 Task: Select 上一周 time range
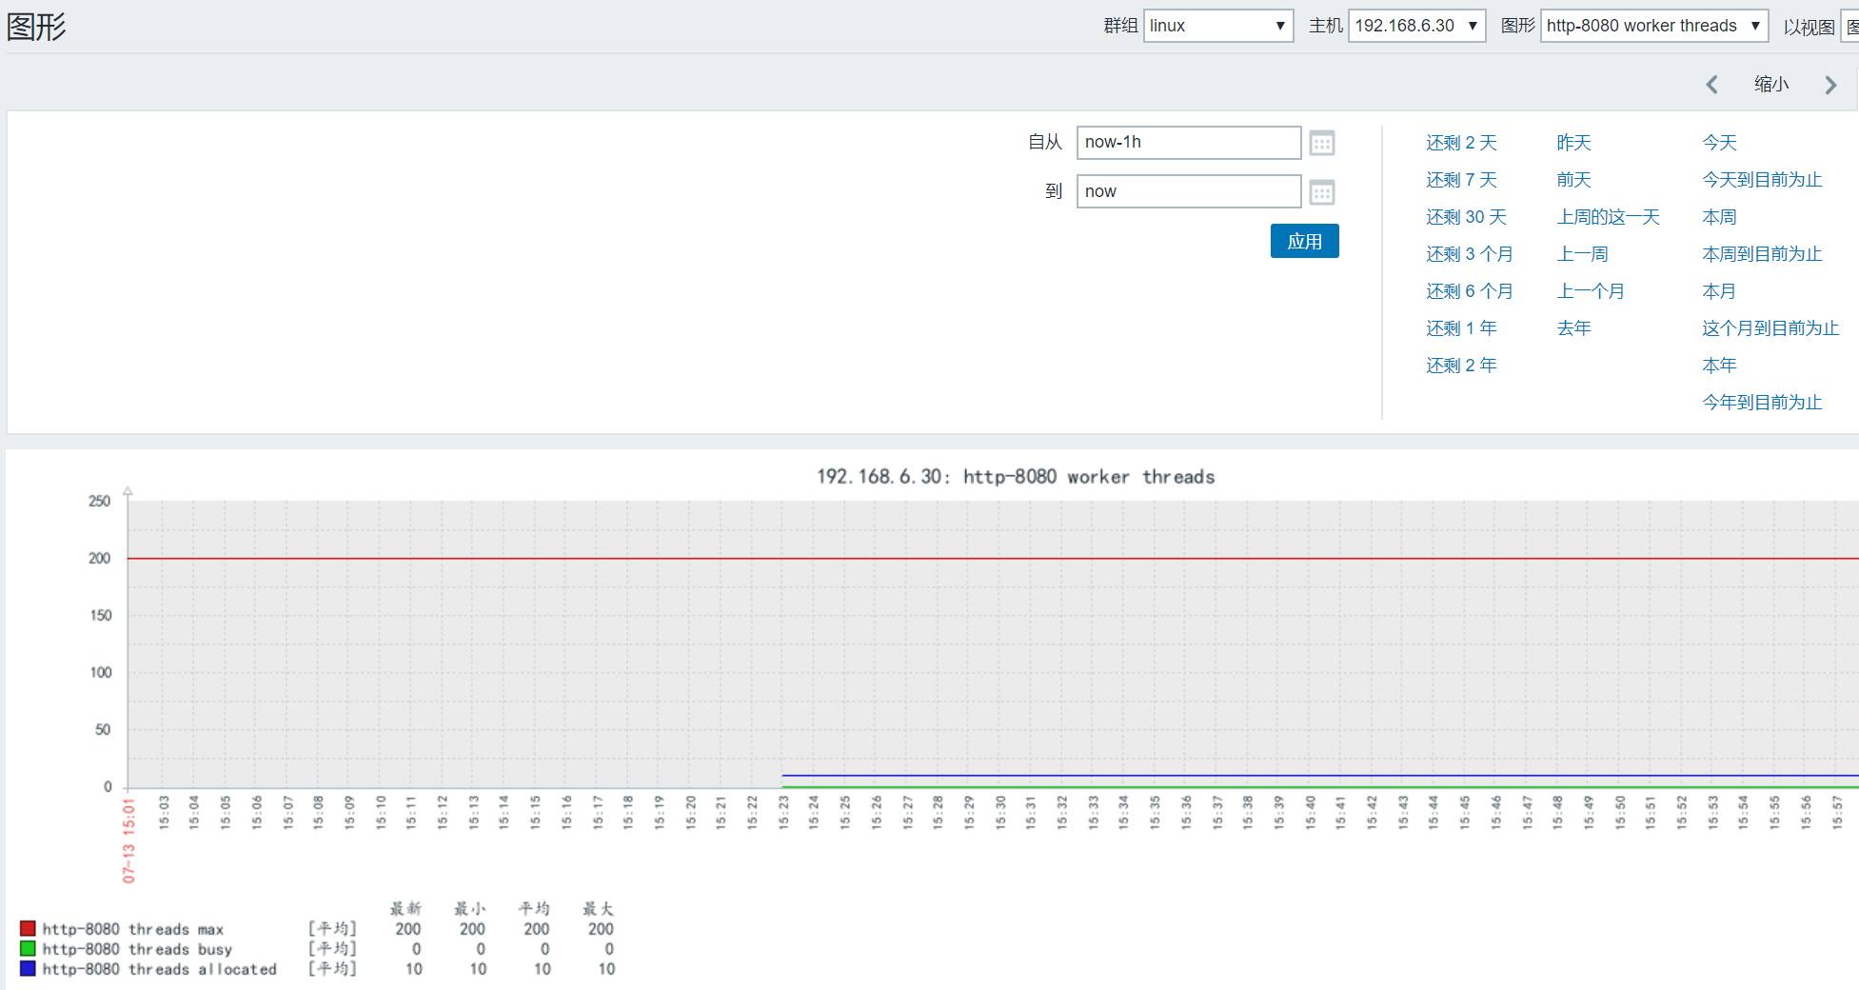click(1582, 254)
